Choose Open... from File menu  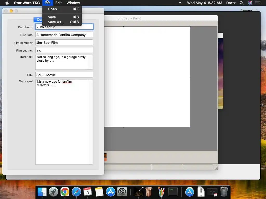pyautogui.click(x=62, y=9)
